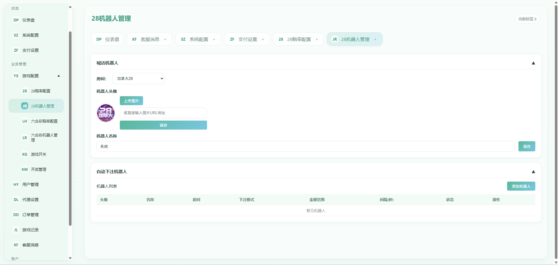Close the 系统配置 tab

pyautogui.click(x=214, y=40)
